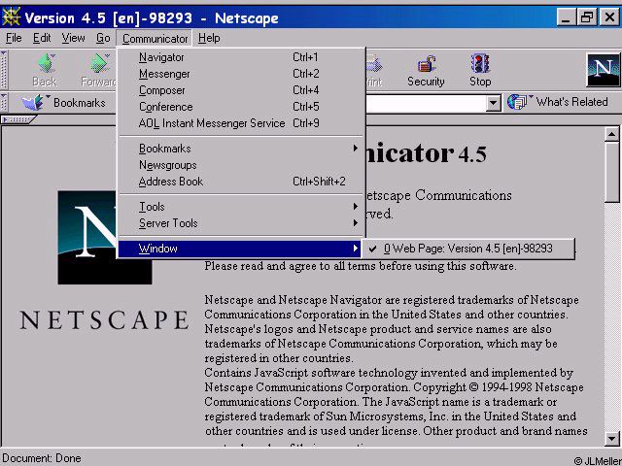Choose Address Book from the menu
Viewport: 622px width, 466px height.
tap(242, 182)
